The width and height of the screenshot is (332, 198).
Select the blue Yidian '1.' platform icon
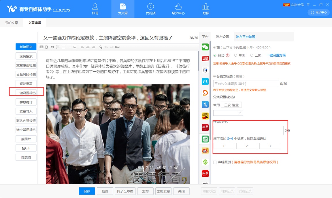click(x=205, y=104)
